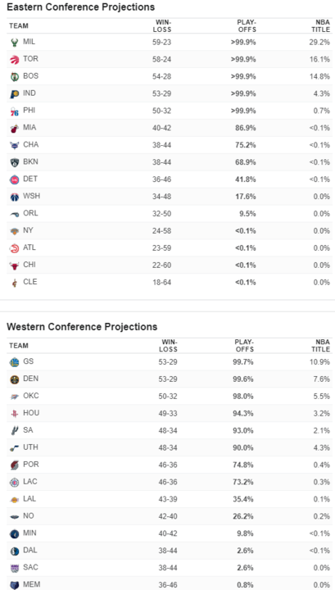Click the Philadelphia 76ers logo
This screenshot has width=335, height=590.
[14, 111]
